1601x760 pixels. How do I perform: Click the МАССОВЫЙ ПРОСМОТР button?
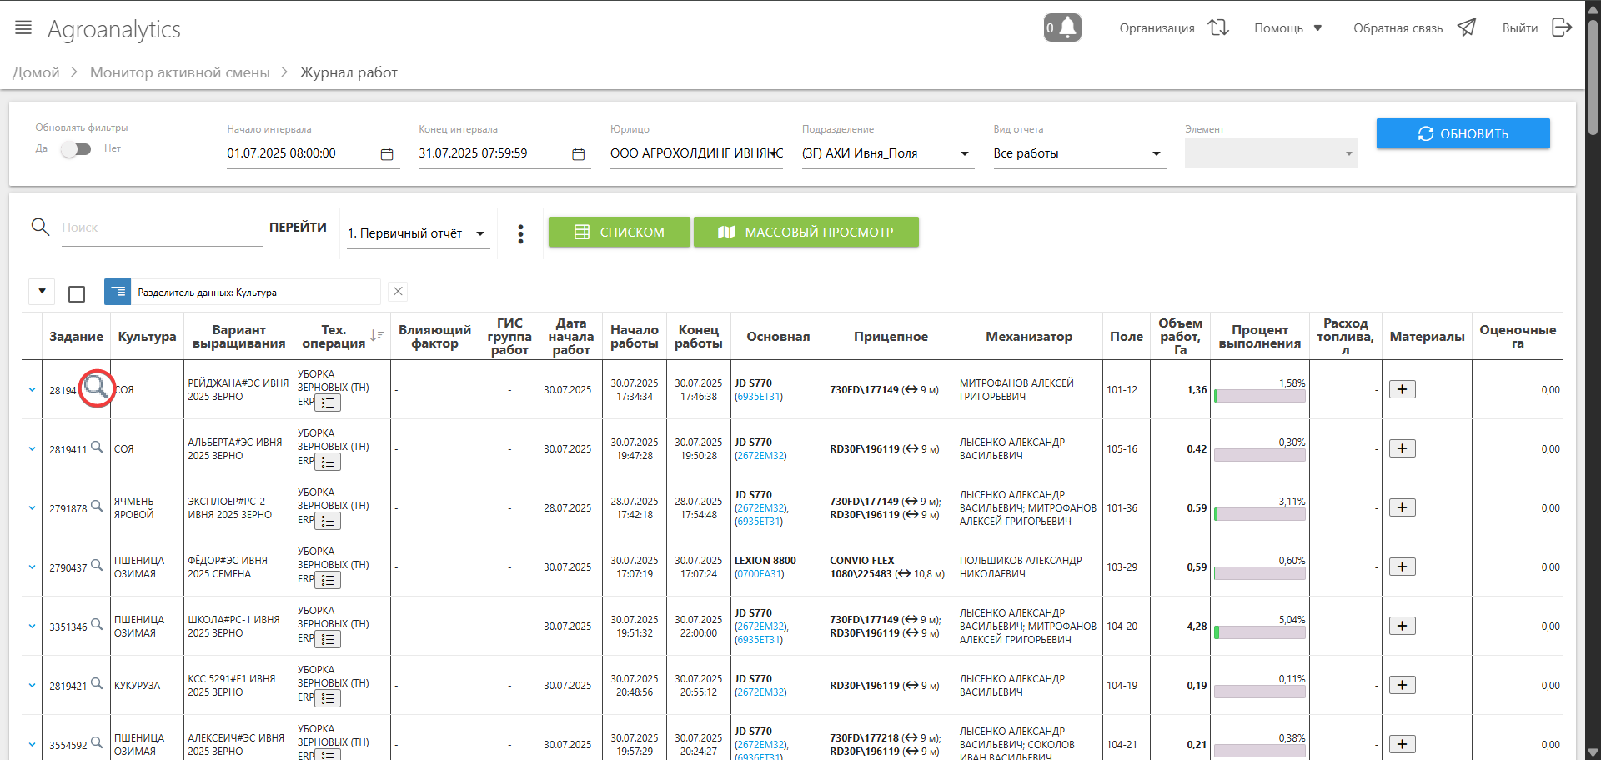coord(806,232)
